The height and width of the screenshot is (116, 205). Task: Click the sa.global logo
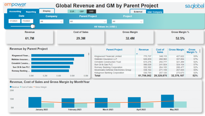195,6
